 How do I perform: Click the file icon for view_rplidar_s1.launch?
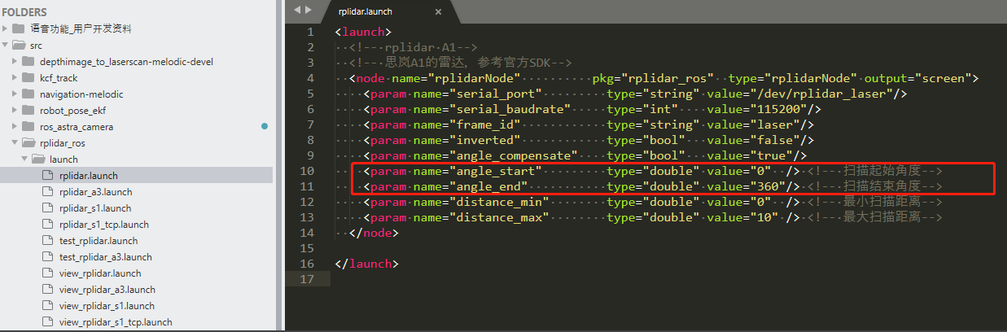coord(47,306)
